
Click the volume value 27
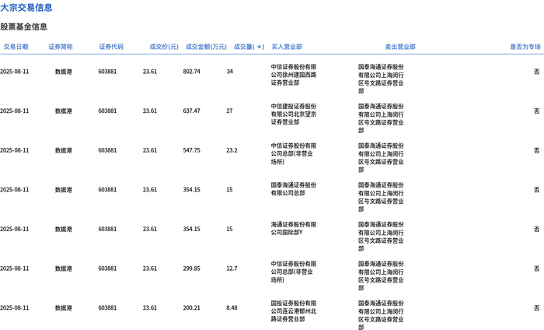point(230,111)
